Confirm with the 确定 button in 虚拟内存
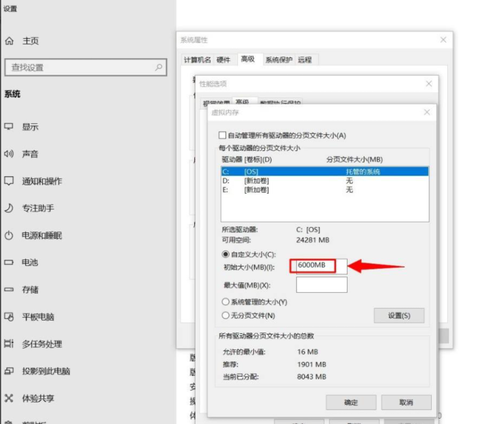Viewport: 481px width, 424px height. [x=351, y=402]
